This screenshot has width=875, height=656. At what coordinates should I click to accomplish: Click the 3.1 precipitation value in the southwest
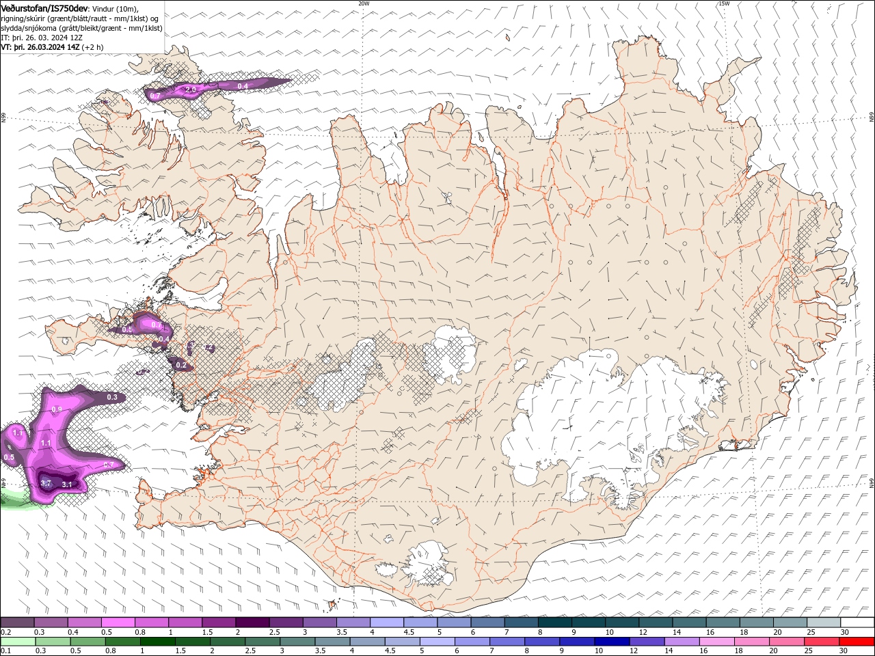coord(67,484)
